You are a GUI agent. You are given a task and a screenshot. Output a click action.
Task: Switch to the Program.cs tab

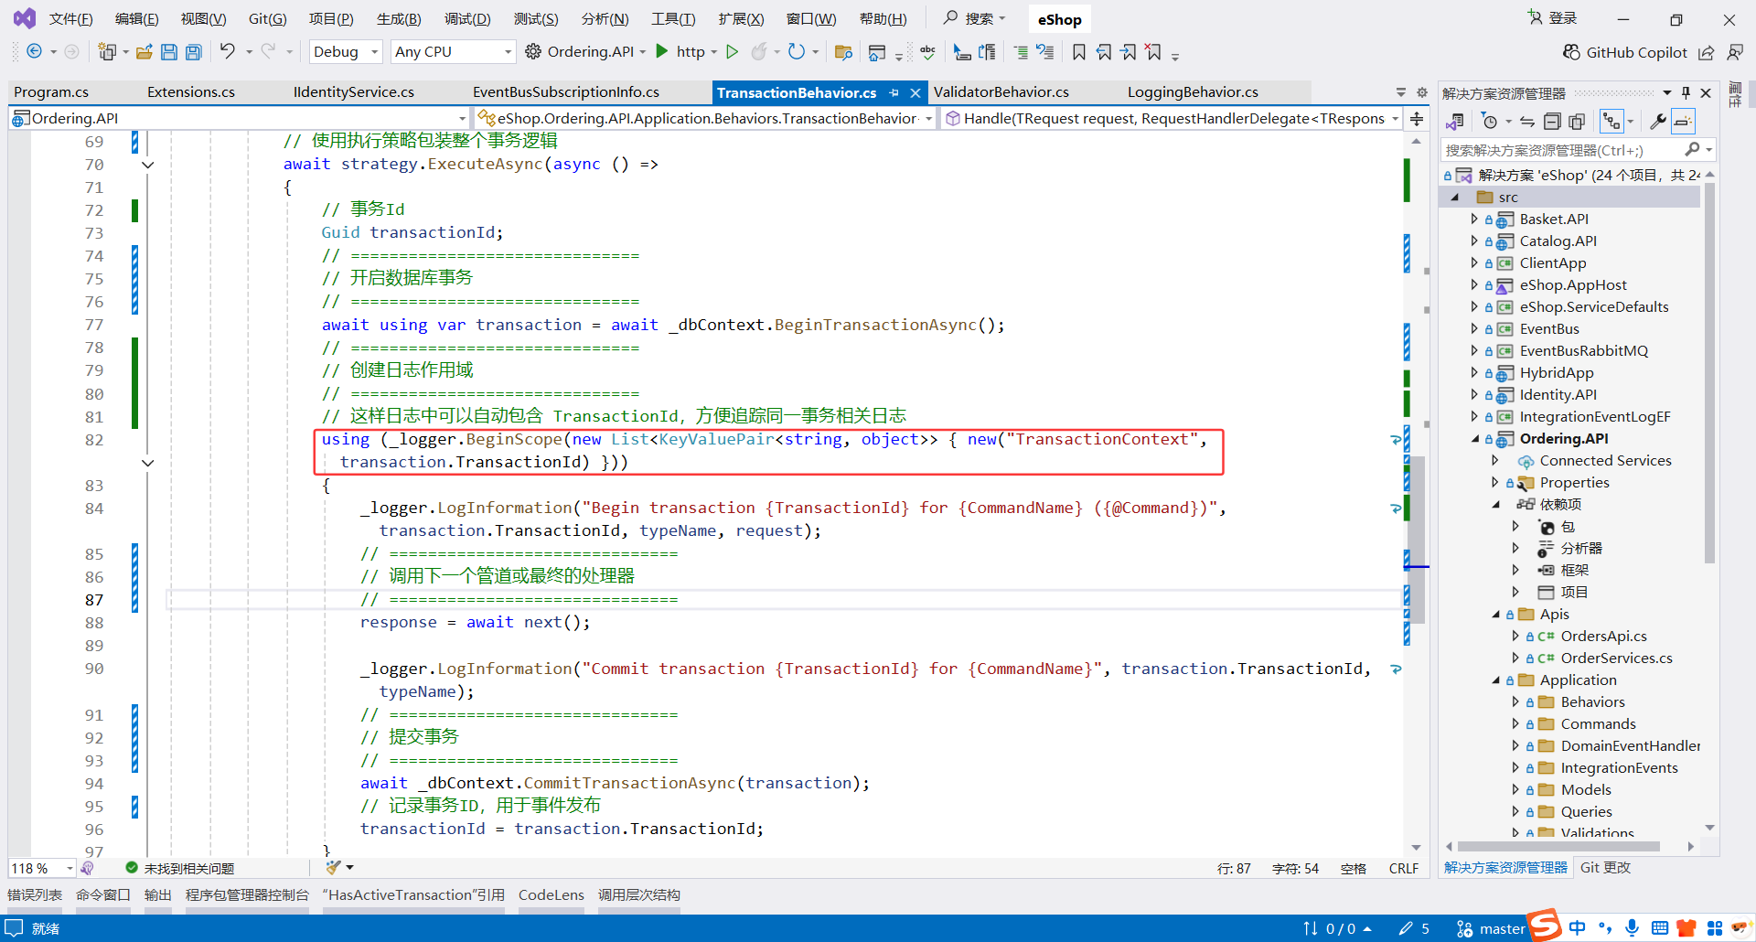click(51, 92)
